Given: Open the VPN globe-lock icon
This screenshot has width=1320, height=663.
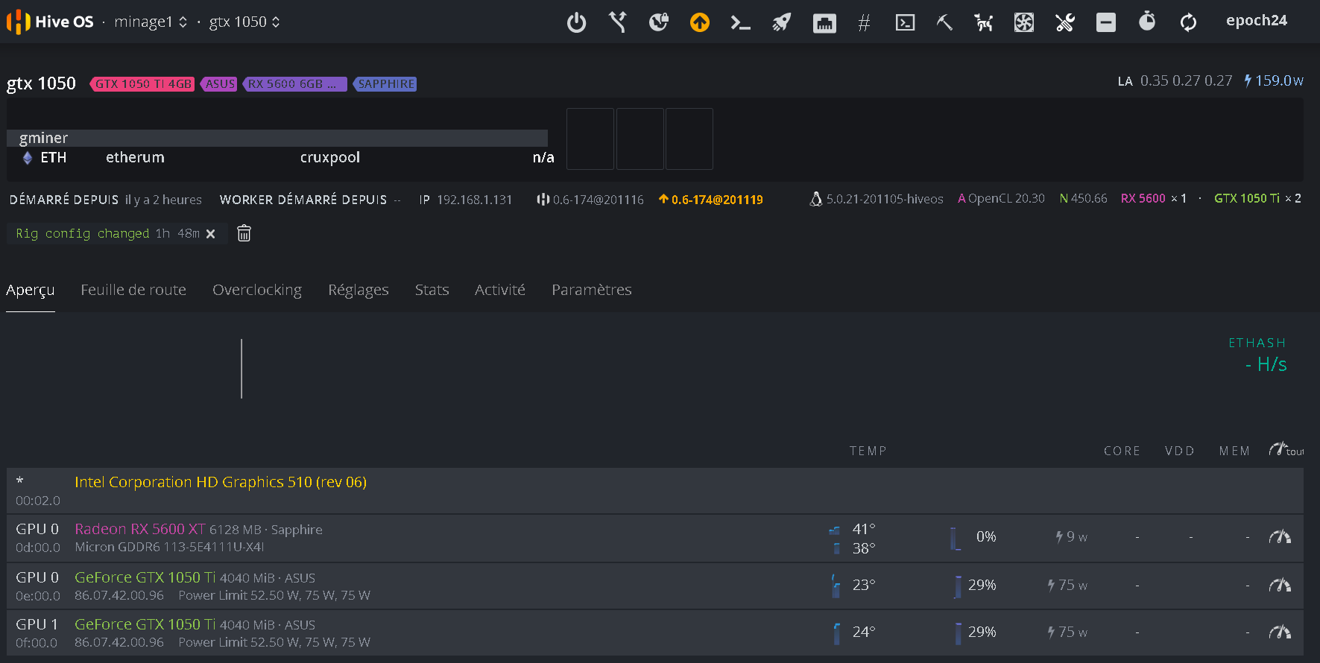Looking at the screenshot, I should pyautogui.click(x=659, y=22).
